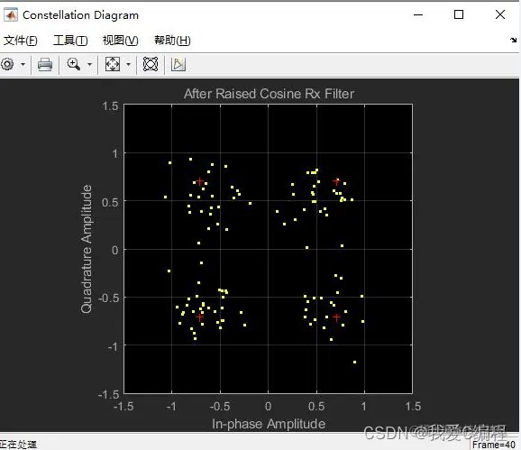Click the upper-right red reference constellation marker
521x450 pixels.
(x=336, y=181)
